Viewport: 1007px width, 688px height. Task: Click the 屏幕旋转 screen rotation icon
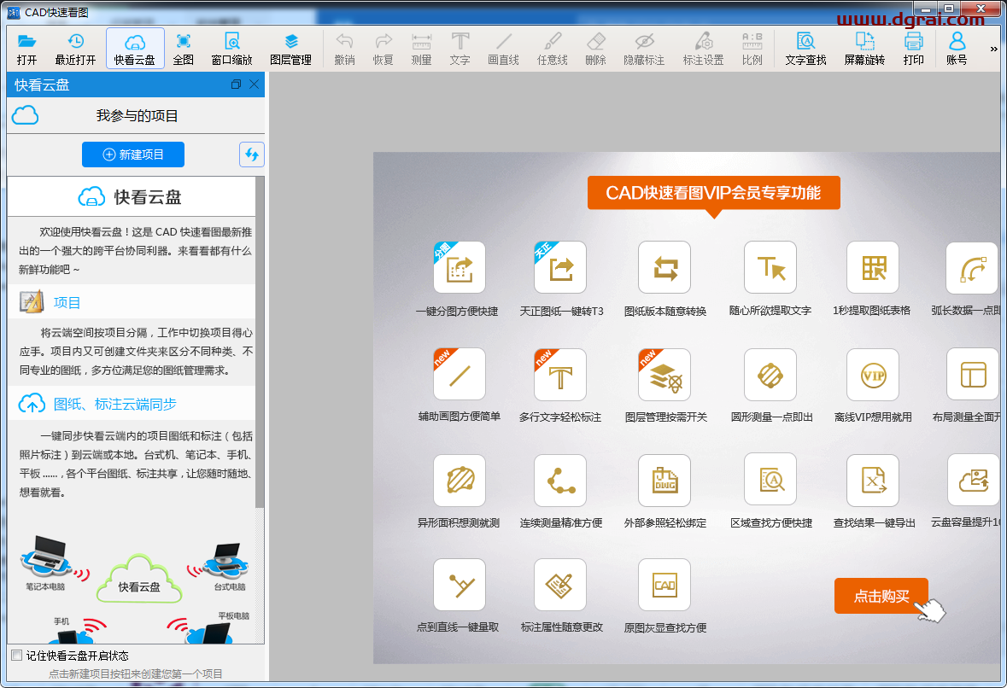coord(864,48)
